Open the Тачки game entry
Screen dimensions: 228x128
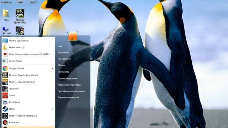[28, 96]
